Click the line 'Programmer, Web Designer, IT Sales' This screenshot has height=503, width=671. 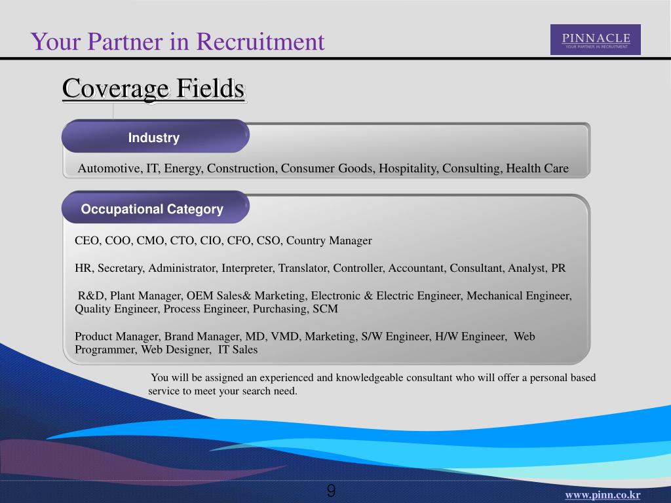point(166,350)
